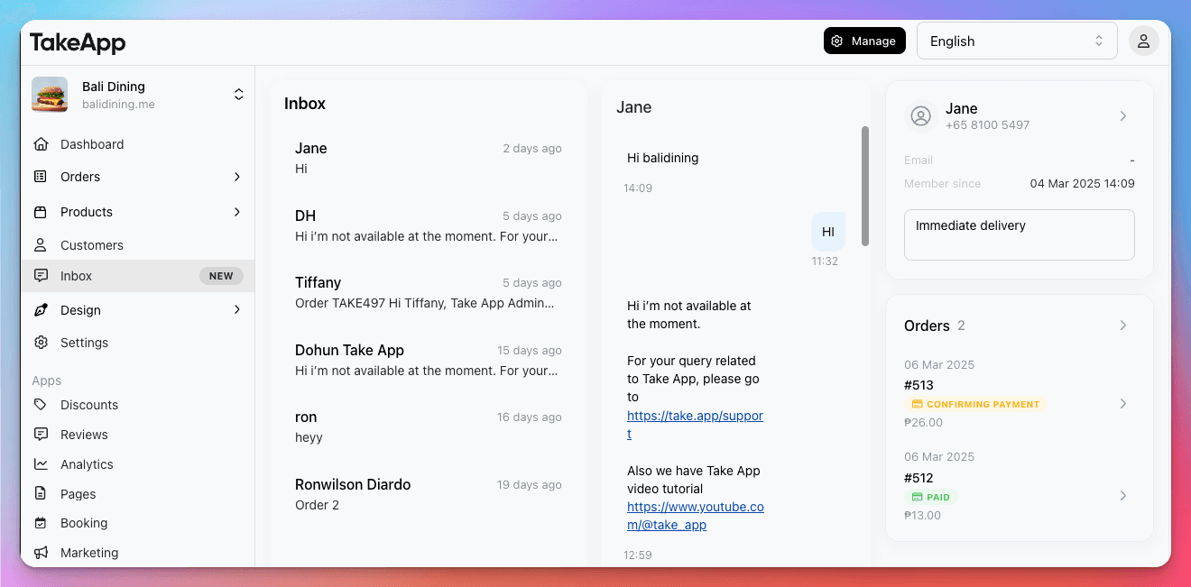Open Jane's customer details chevron
This screenshot has height=587, width=1191.
pyautogui.click(x=1123, y=116)
